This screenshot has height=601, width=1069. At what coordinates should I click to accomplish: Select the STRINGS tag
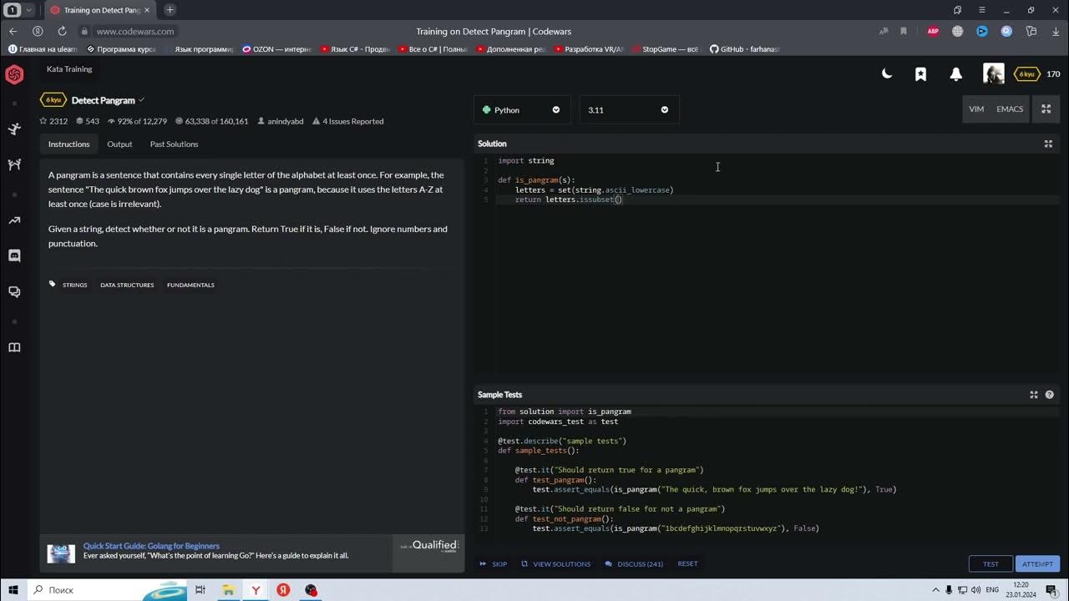pos(74,285)
